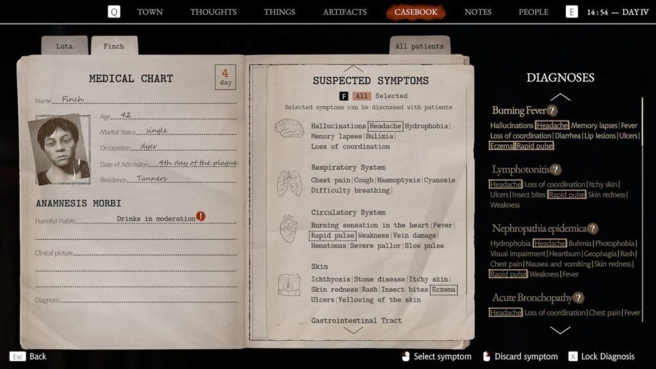The width and height of the screenshot is (656, 369).
Task: Select Yellowing of the skin symptom
Action: (379, 300)
